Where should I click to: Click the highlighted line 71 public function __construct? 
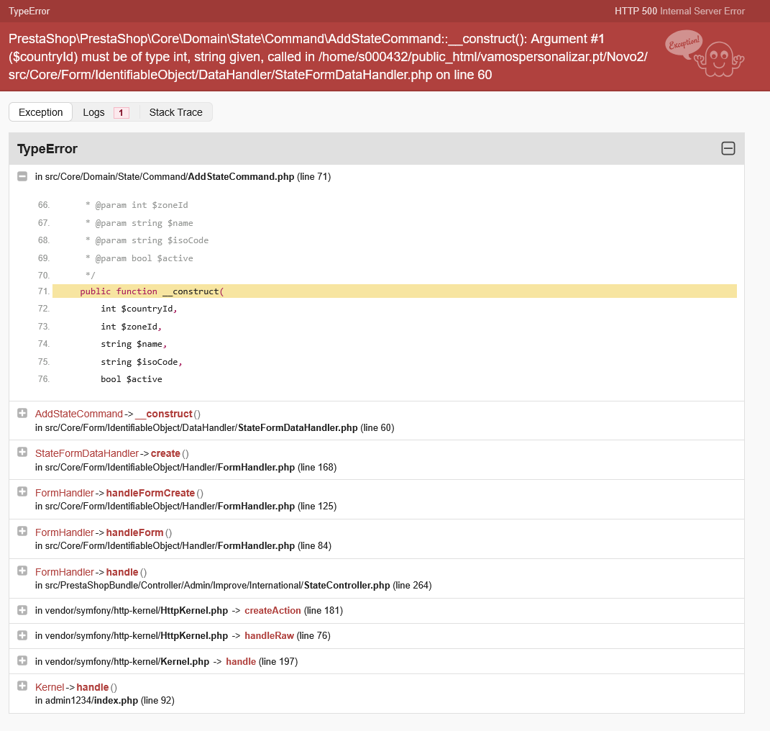394,291
